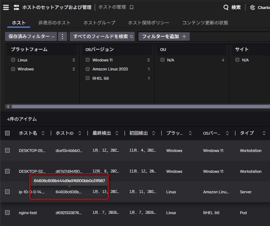Toggle the select-all hosts header checkbox
The width and height of the screenshot is (270, 226).
tap(8, 133)
